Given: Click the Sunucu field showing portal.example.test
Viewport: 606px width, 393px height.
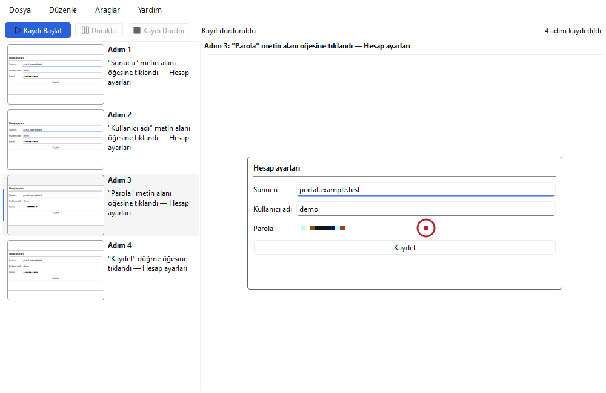Looking at the screenshot, I should pyautogui.click(x=426, y=189).
